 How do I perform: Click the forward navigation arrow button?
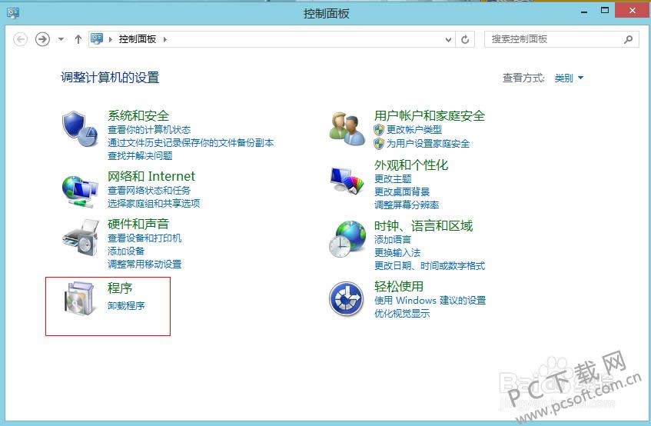(43, 39)
